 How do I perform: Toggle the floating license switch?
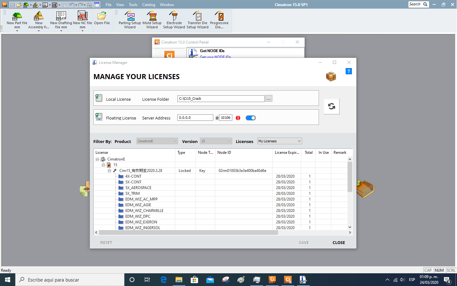[251, 118]
